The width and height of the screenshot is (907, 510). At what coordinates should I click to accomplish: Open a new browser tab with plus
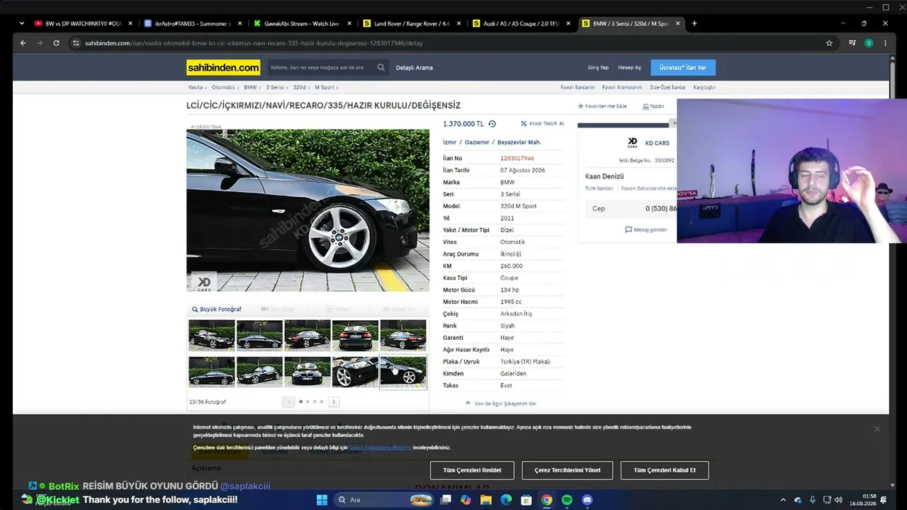tap(694, 23)
